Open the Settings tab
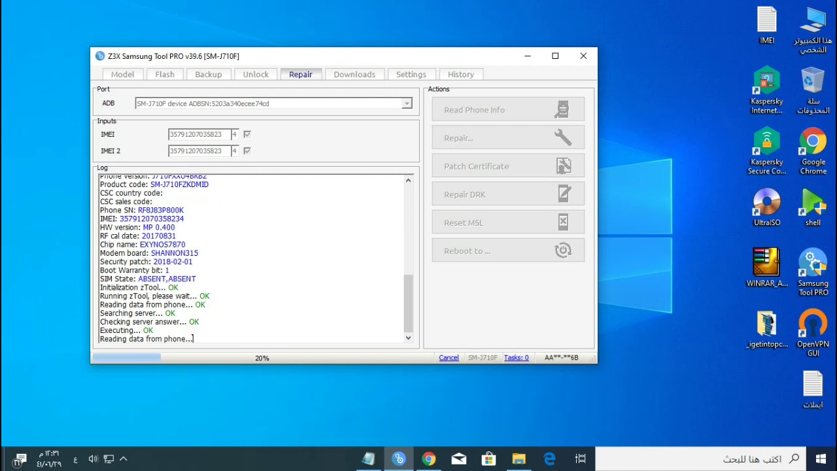Image resolution: width=837 pixels, height=471 pixels. tap(411, 75)
